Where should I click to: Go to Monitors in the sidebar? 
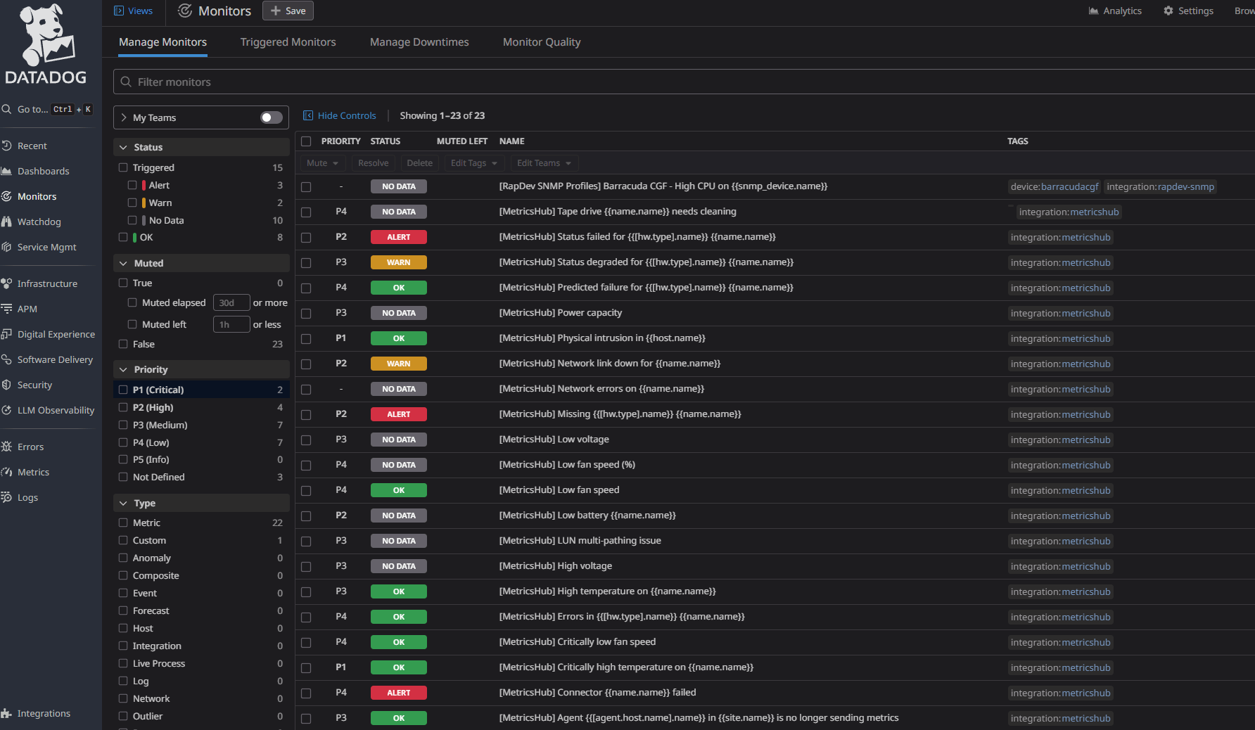(37, 196)
